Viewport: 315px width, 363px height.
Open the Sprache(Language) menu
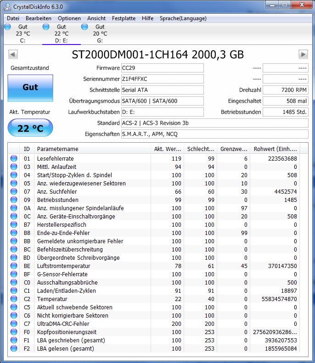183,18
